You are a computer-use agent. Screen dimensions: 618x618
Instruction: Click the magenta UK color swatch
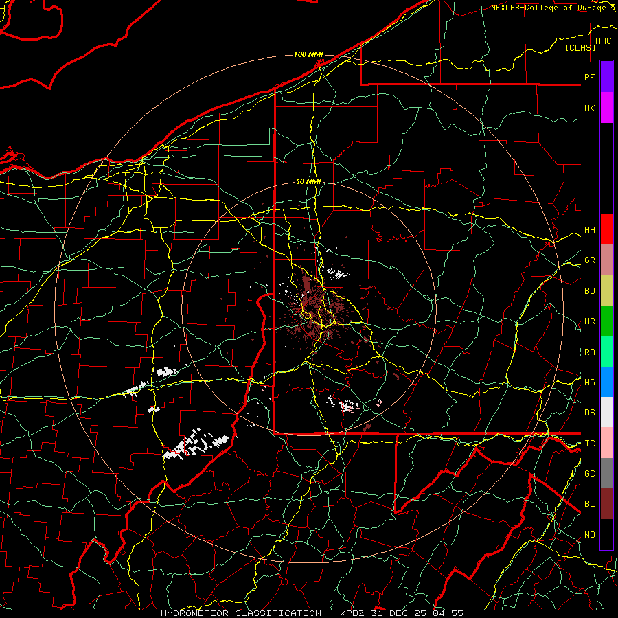(x=606, y=108)
